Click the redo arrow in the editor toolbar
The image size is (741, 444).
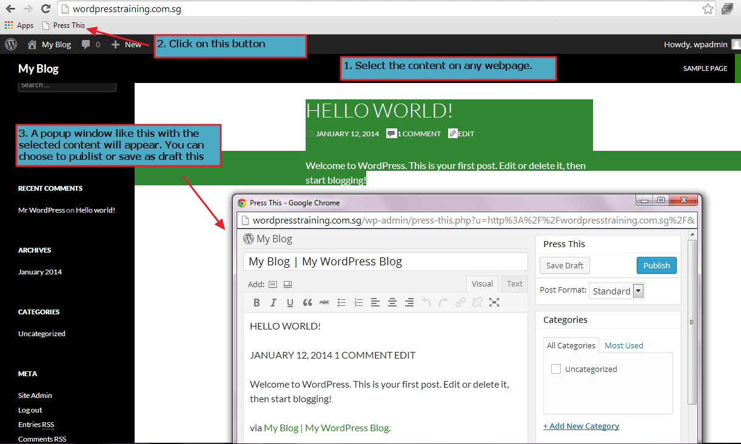click(443, 302)
